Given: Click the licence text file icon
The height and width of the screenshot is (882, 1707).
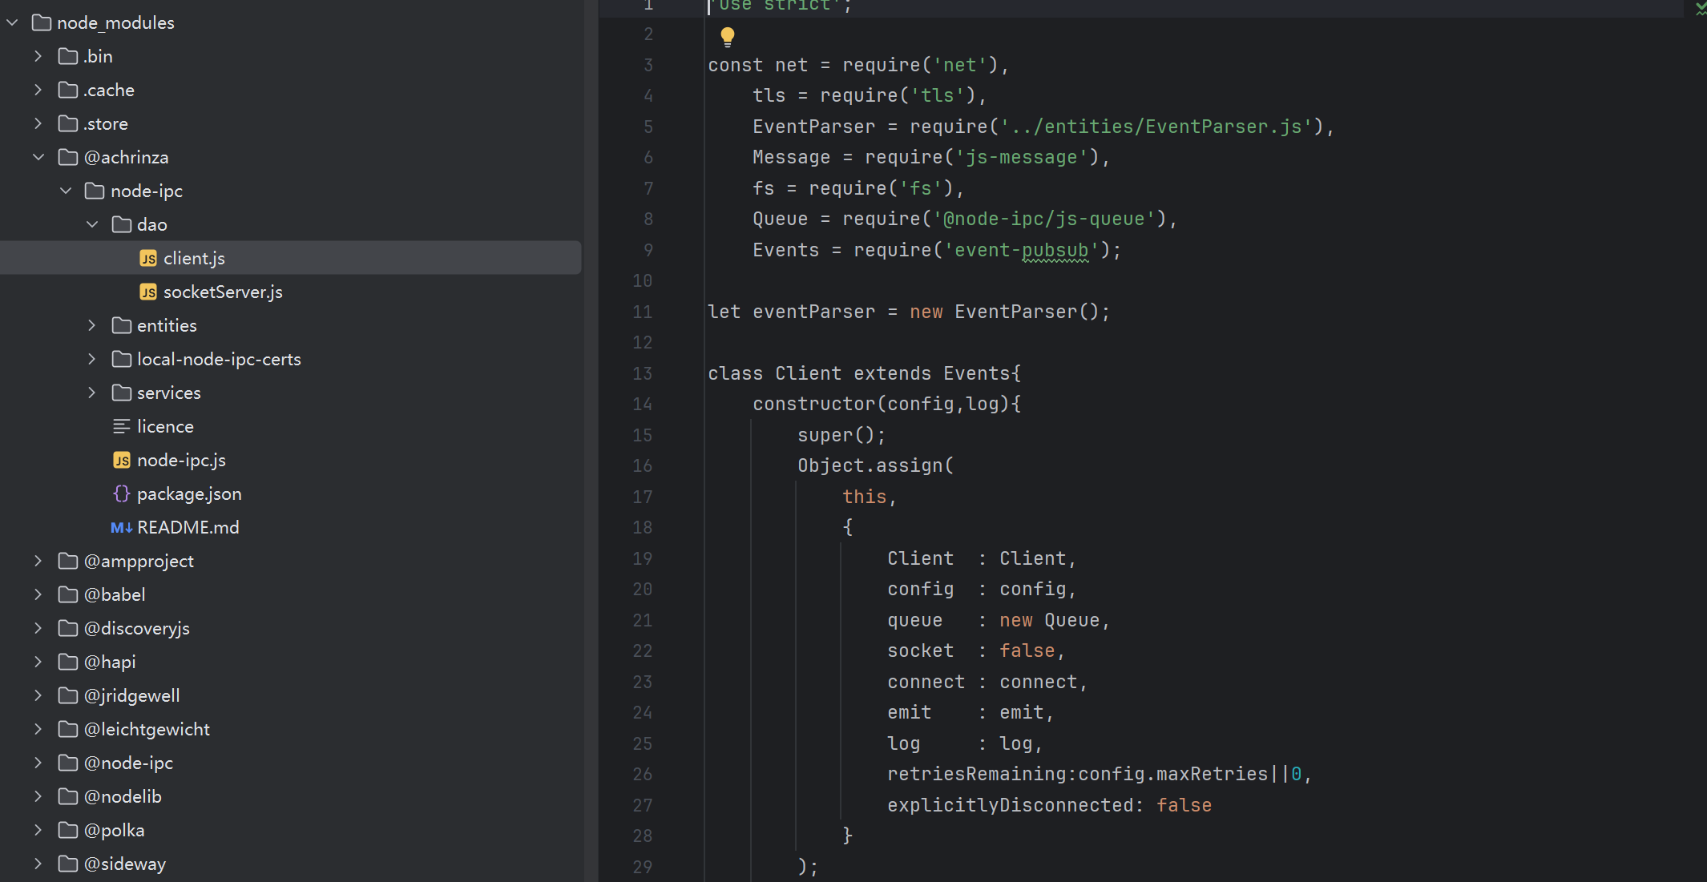Looking at the screenshot, I should pos(122,426).
